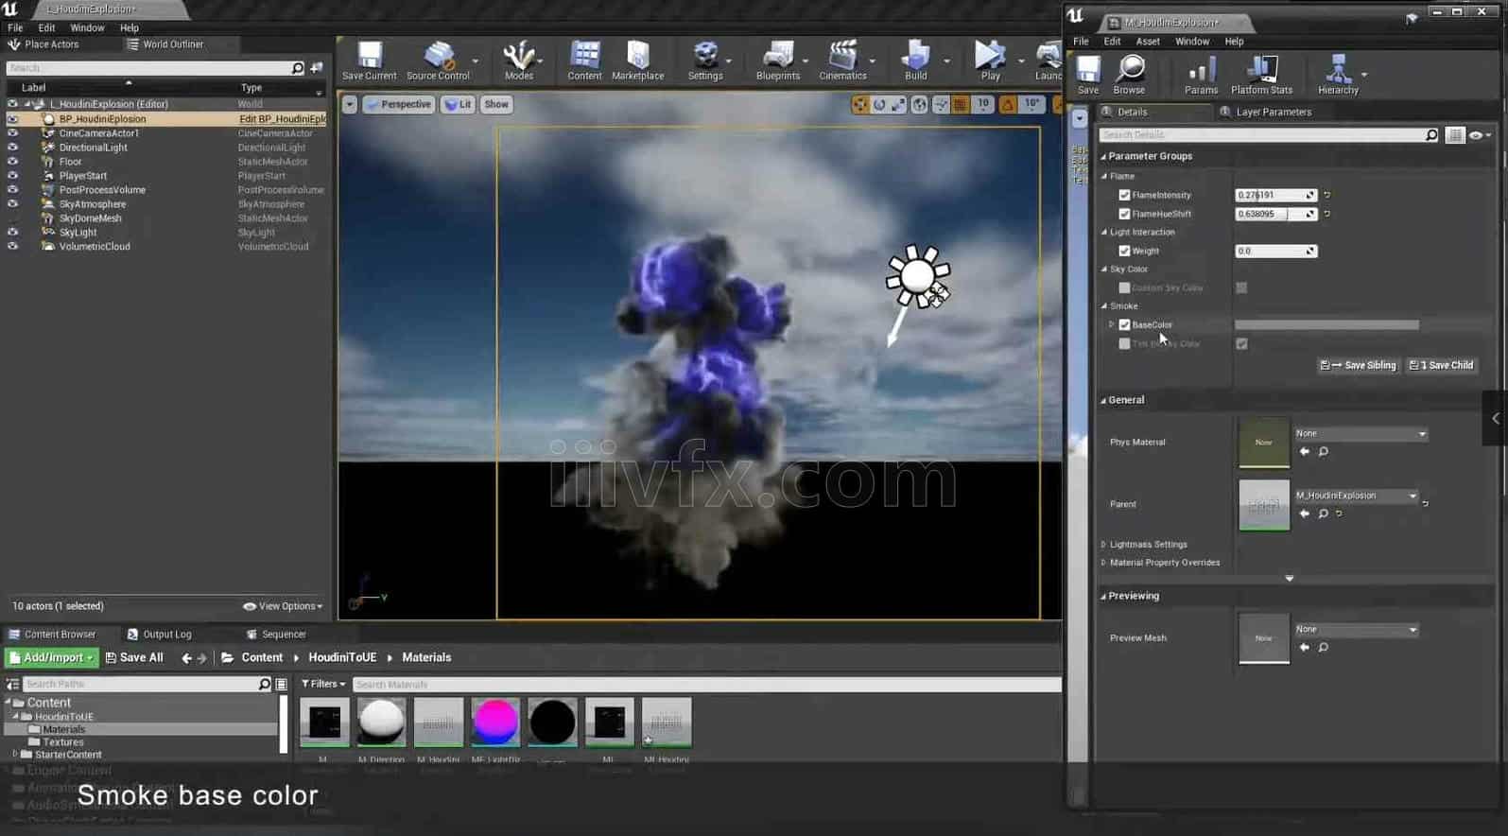Image resolution: width=1508 pixels, height=836 pixels.
Task: Toggle the Weight parameter checkbox
Action: tap(1124, 251)
